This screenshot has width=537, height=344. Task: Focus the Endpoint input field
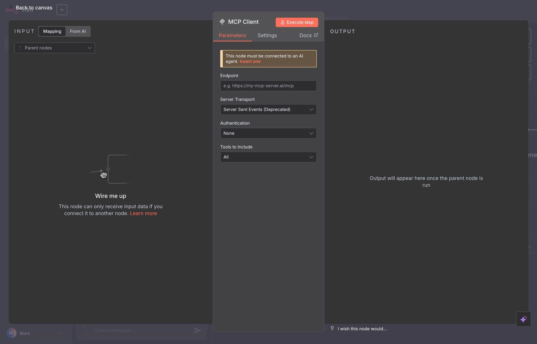[x=268, y=86]
